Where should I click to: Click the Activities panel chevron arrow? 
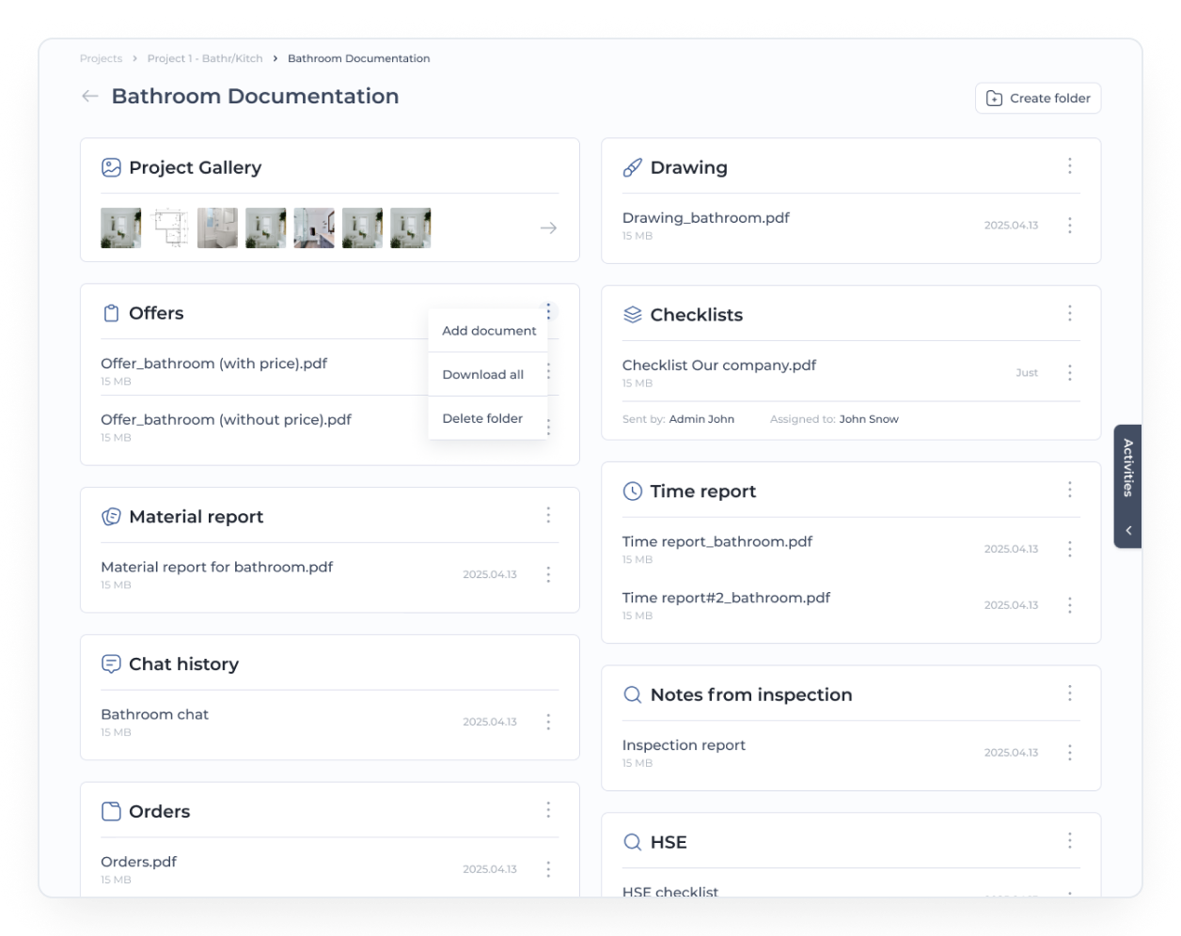click(1128, 531)
